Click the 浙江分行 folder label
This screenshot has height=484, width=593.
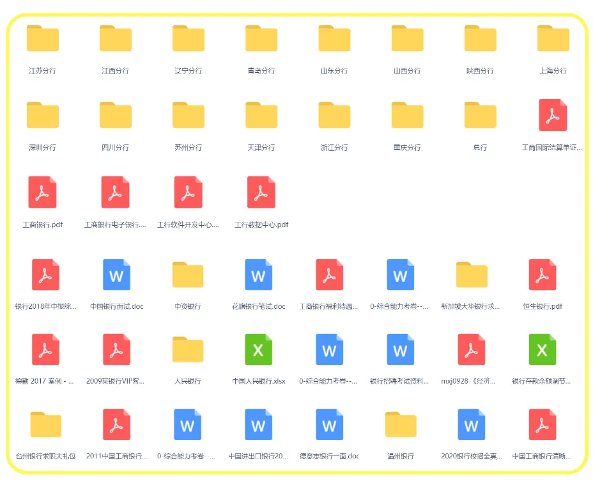pos(334,148)
